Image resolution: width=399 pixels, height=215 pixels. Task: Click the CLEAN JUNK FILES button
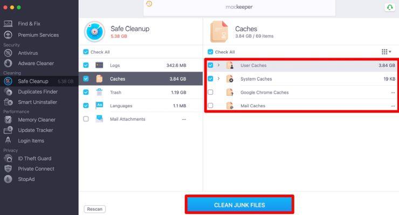point(239,205)
